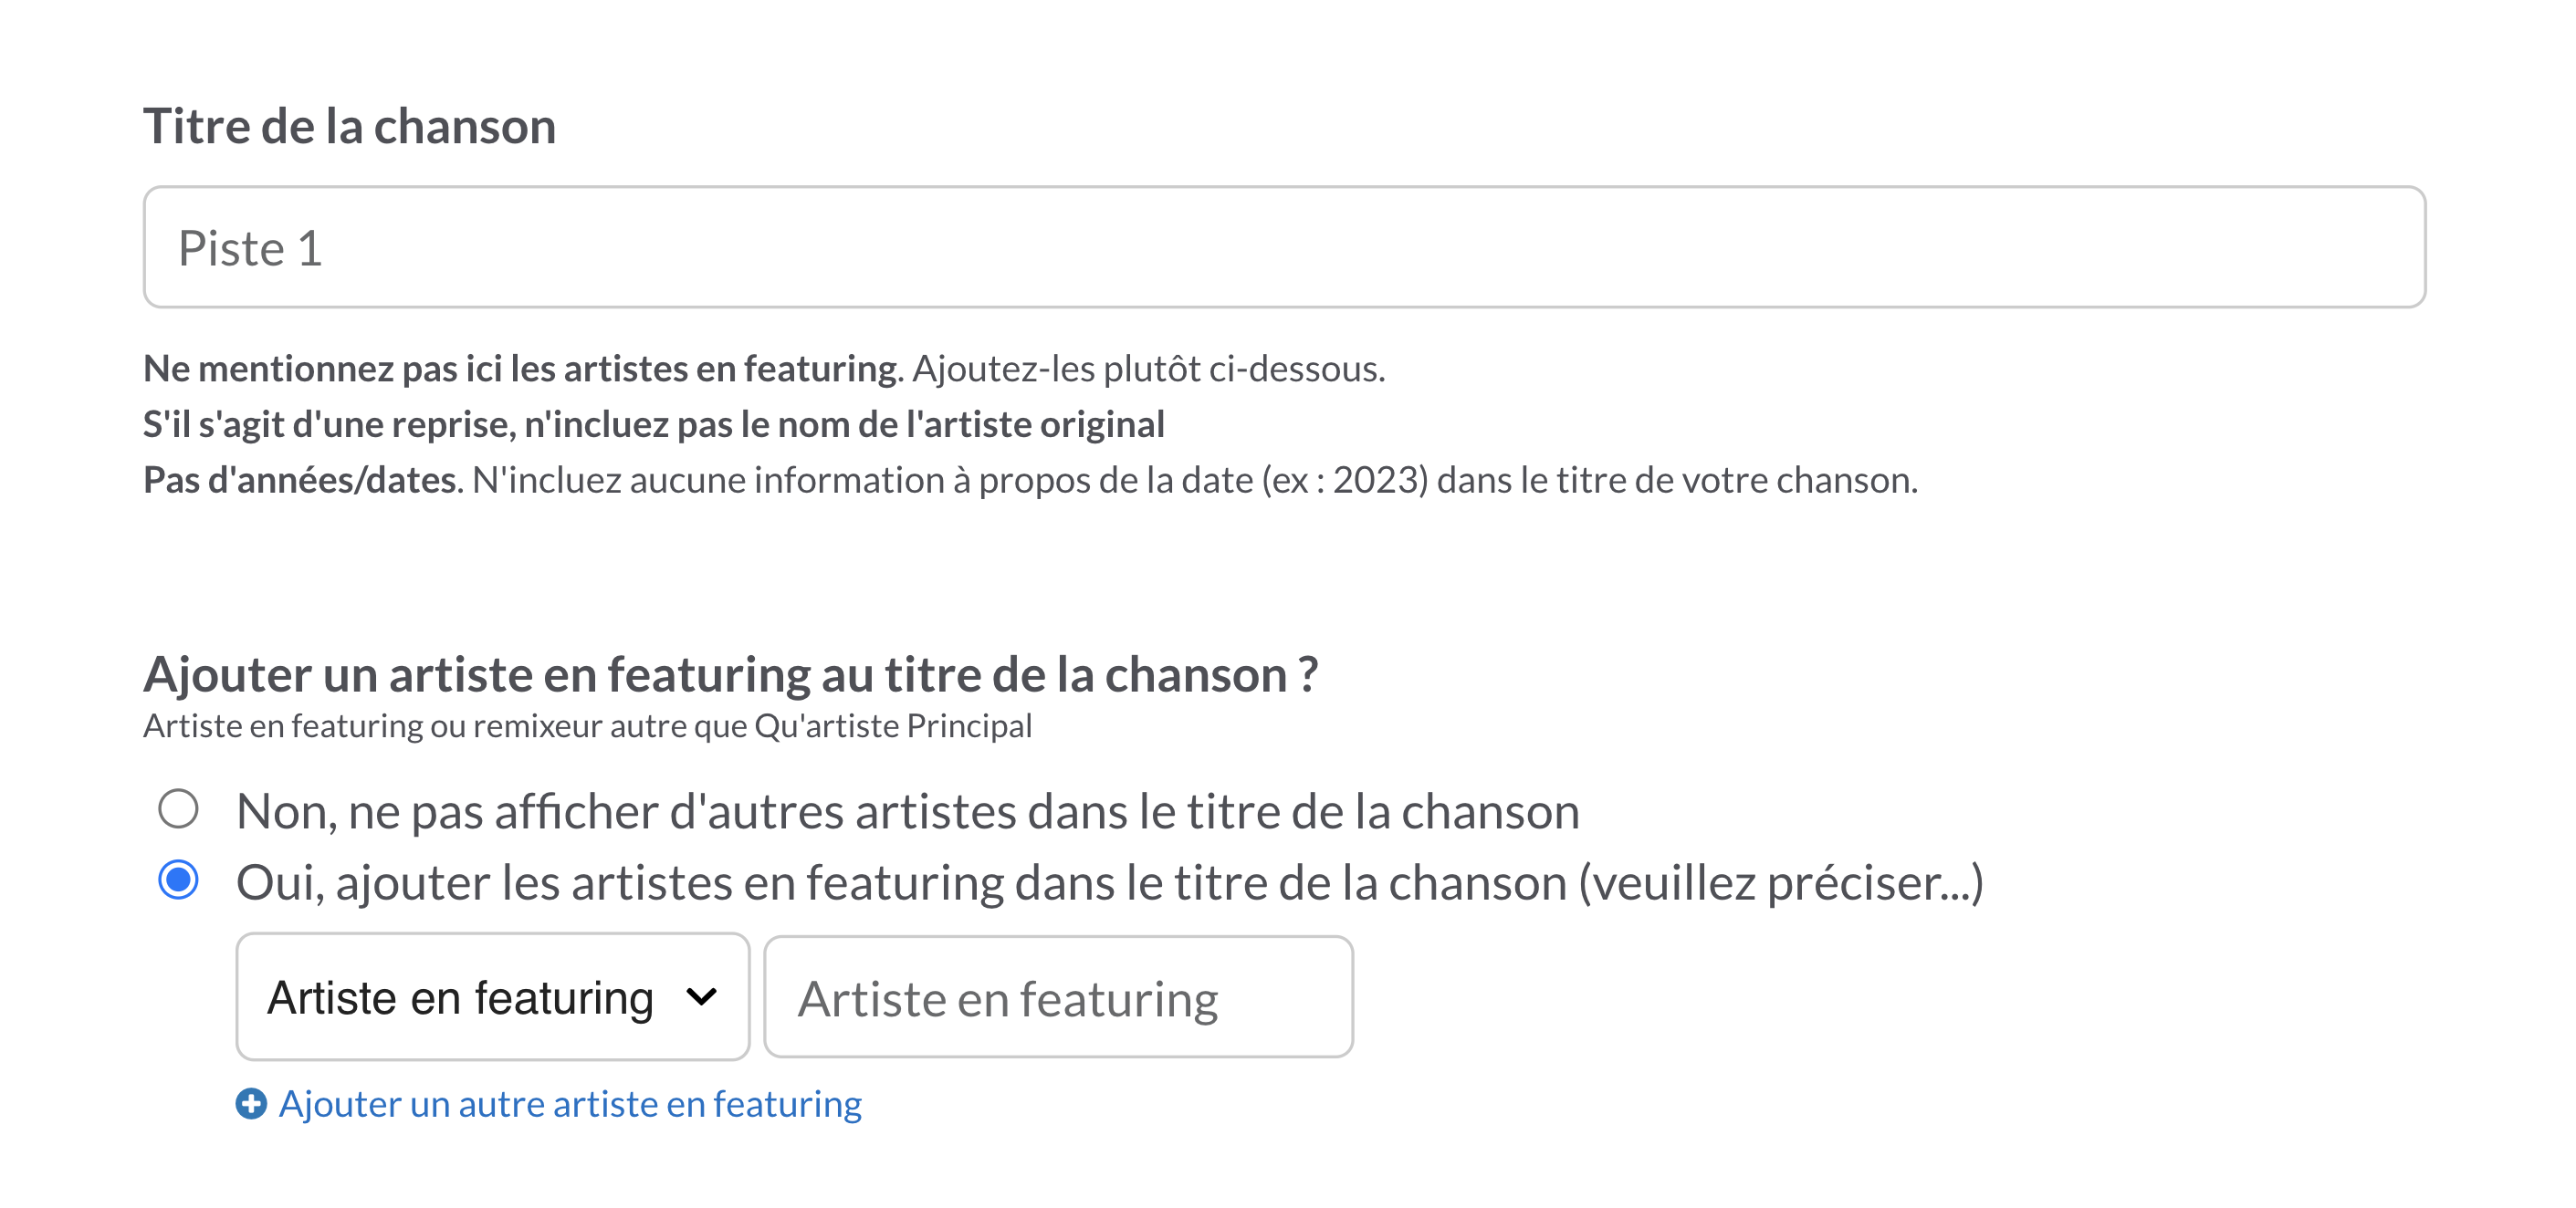Click the "Titre de la chanson" heading
This screenshot has height=1208, width=2576.
tap(349, 127)
